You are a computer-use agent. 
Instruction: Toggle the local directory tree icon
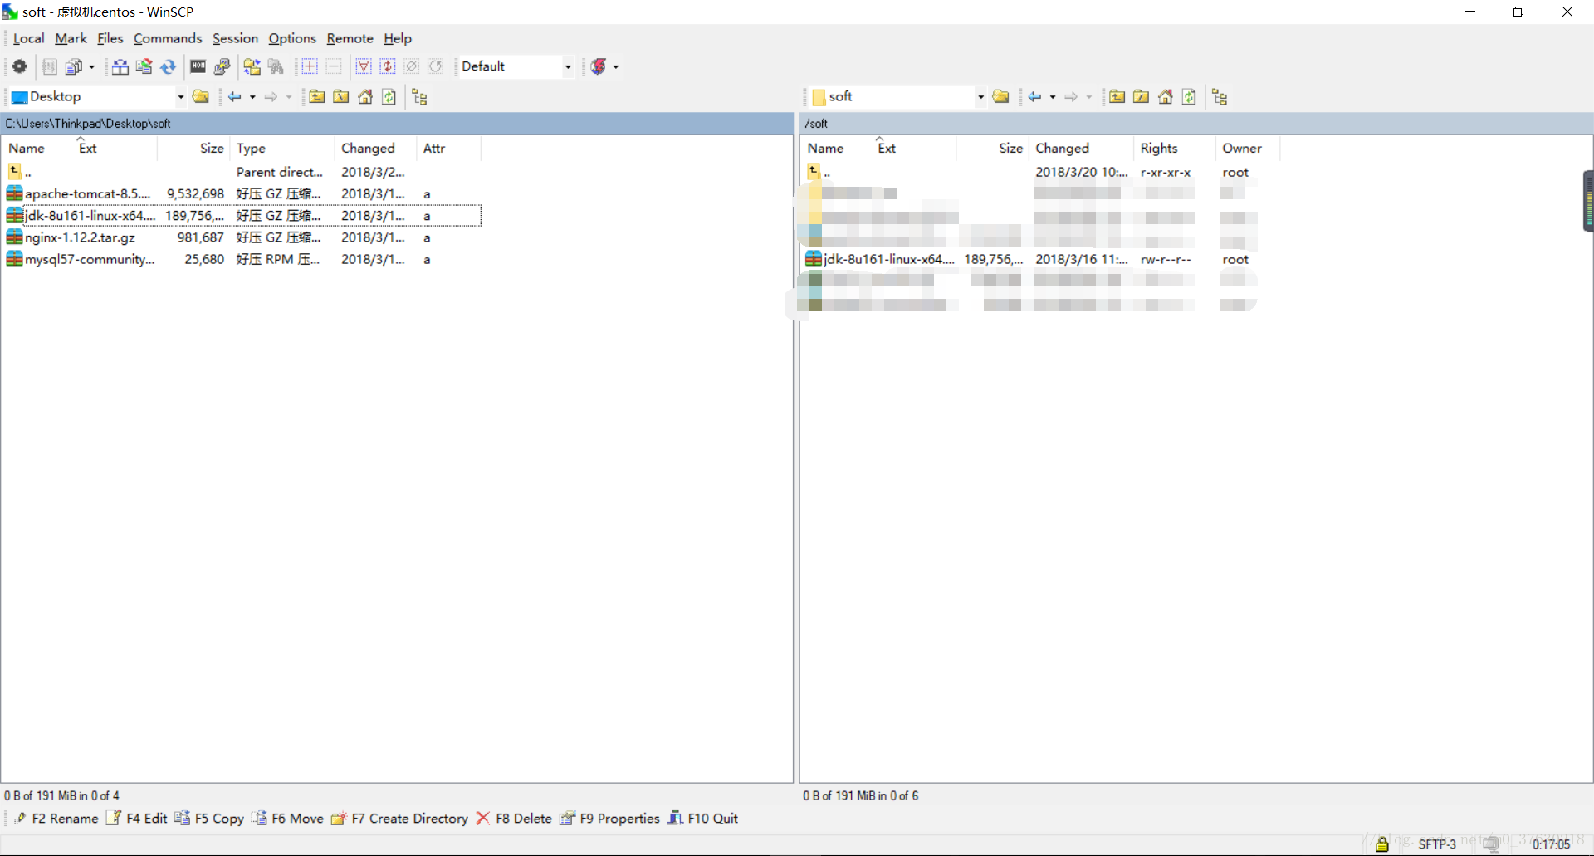tap(420, 97)
